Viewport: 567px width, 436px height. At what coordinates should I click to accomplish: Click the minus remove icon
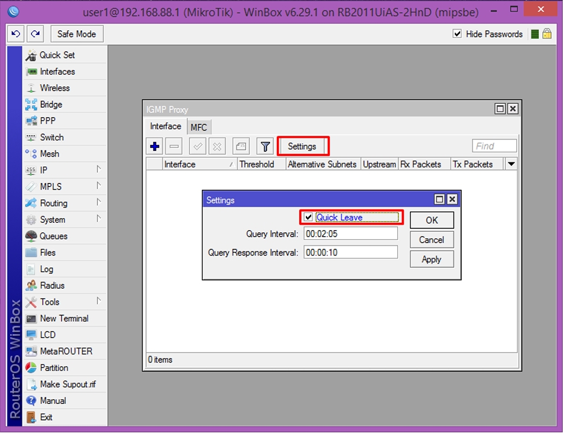[x=174, y=146]
